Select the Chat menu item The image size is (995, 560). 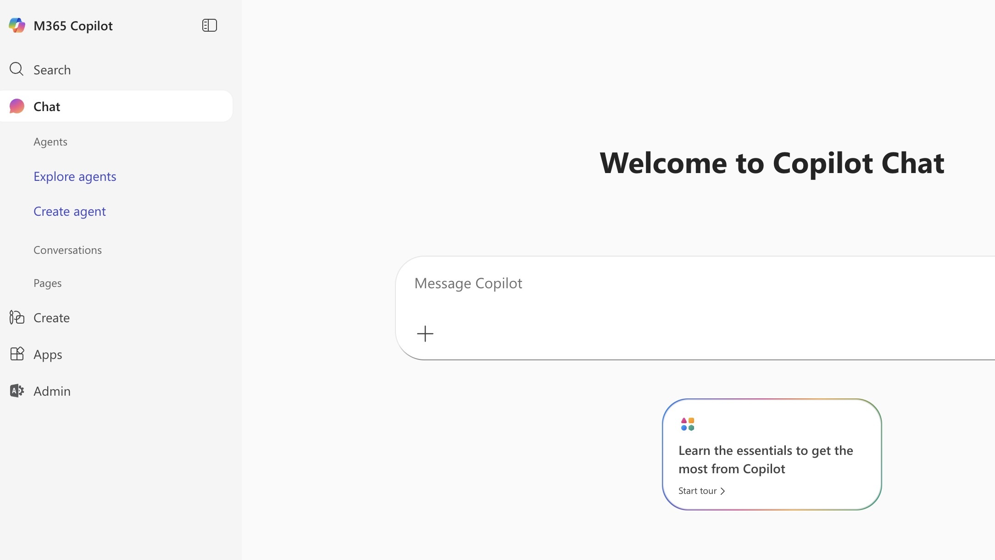(x=47, y=106)
